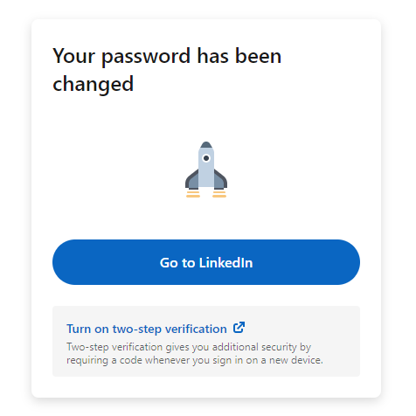Click the "Your password has been changed" heading
This screenshot has height=416, width=416.
click(x=167, y=70)
